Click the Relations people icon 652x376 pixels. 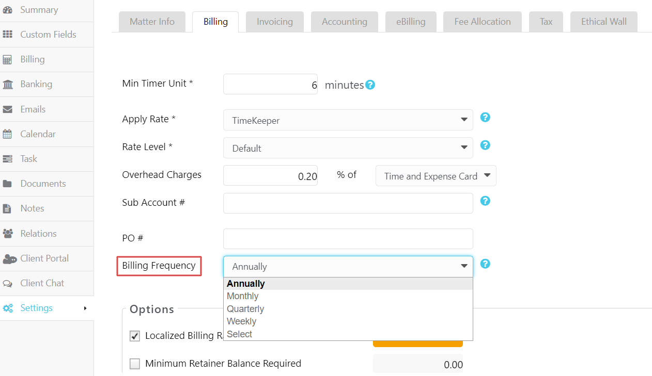(8, 234)
